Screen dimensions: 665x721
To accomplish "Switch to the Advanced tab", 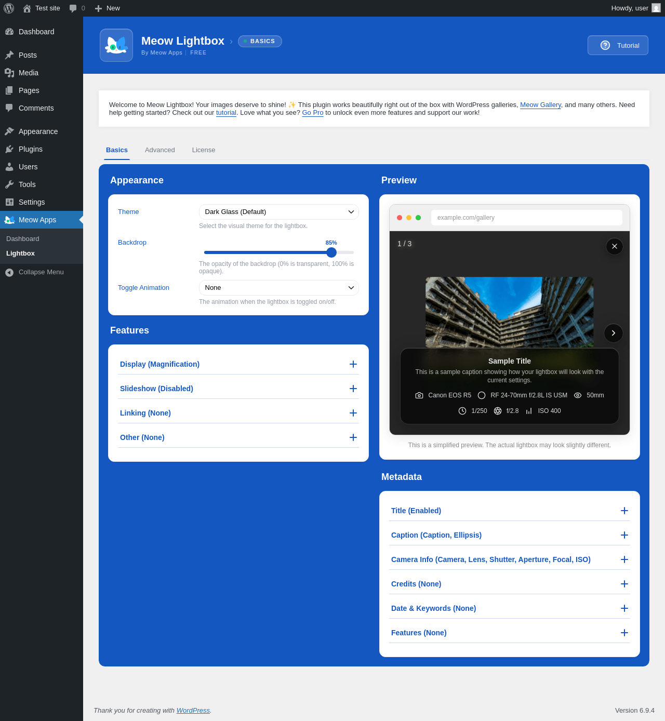I will (x=160, y=150).
